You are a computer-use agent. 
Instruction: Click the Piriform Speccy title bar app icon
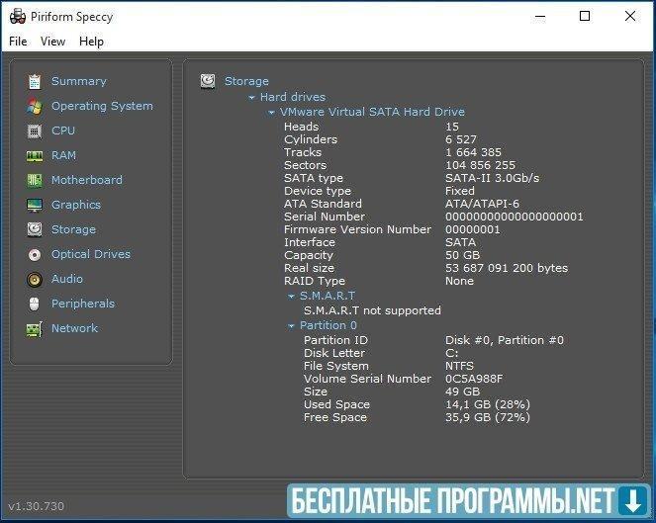18,17
